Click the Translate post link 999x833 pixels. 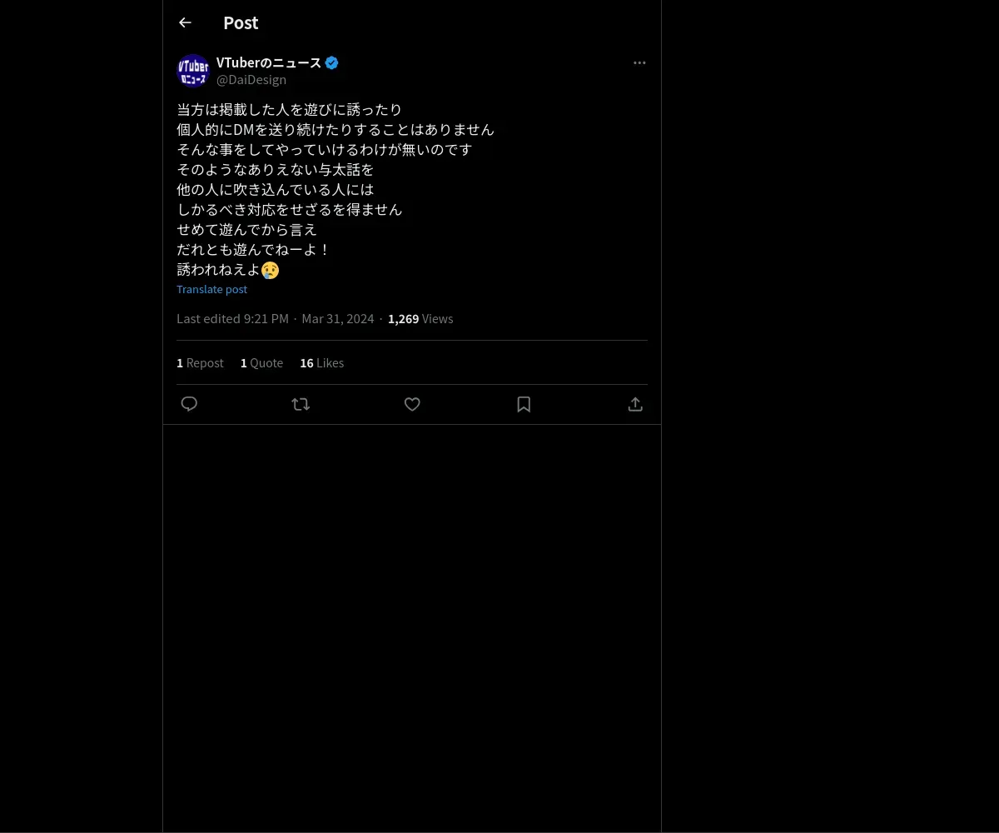coord(211,289)
